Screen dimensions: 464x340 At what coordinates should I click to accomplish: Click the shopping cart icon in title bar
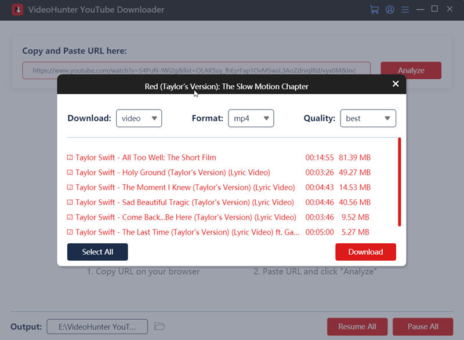374,10
